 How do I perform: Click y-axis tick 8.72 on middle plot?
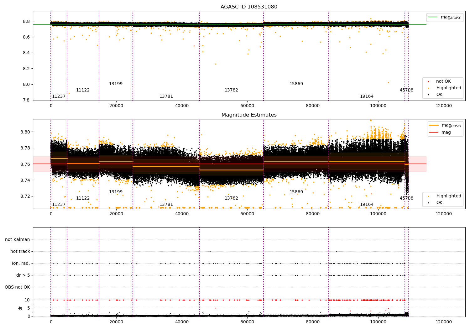(x=25, y=196)
